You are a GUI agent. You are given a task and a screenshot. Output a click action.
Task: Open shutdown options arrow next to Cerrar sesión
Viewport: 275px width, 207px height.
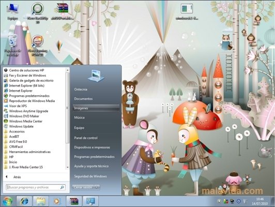(x=97, y=187)
